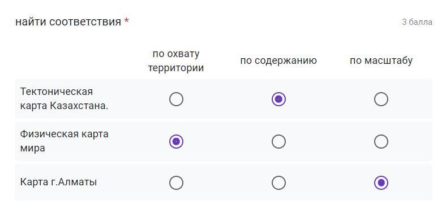The image size is (446, 217).
Task: Click the 'по содержанию' column header
Action: (x=278, y=61)
